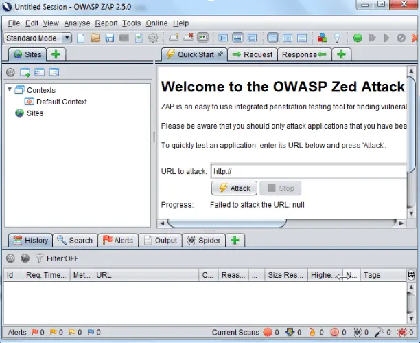Click the submit and step to next icon
This screenshot has width=420, height=343.
[372, 38]
